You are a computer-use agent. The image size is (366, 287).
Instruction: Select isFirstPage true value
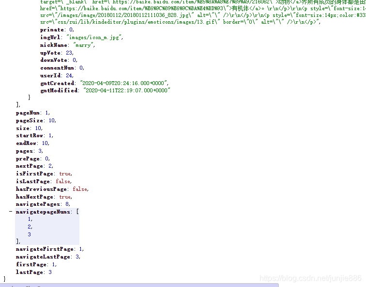pos(65,174)
